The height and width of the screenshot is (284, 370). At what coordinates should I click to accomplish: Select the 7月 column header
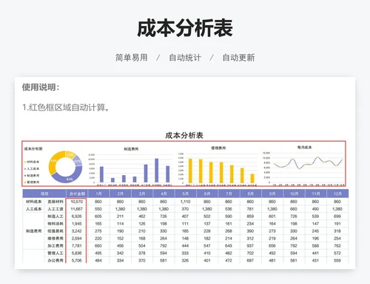[x=229, y=194]
